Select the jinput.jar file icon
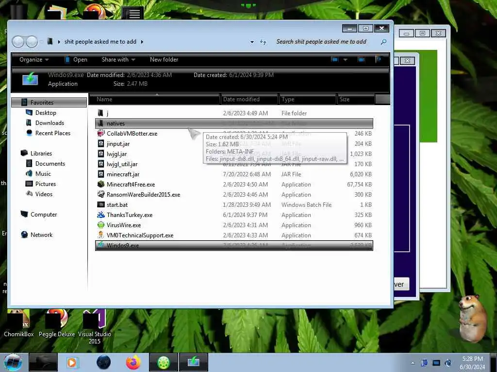497x372 pixels. tap(100, 143)
